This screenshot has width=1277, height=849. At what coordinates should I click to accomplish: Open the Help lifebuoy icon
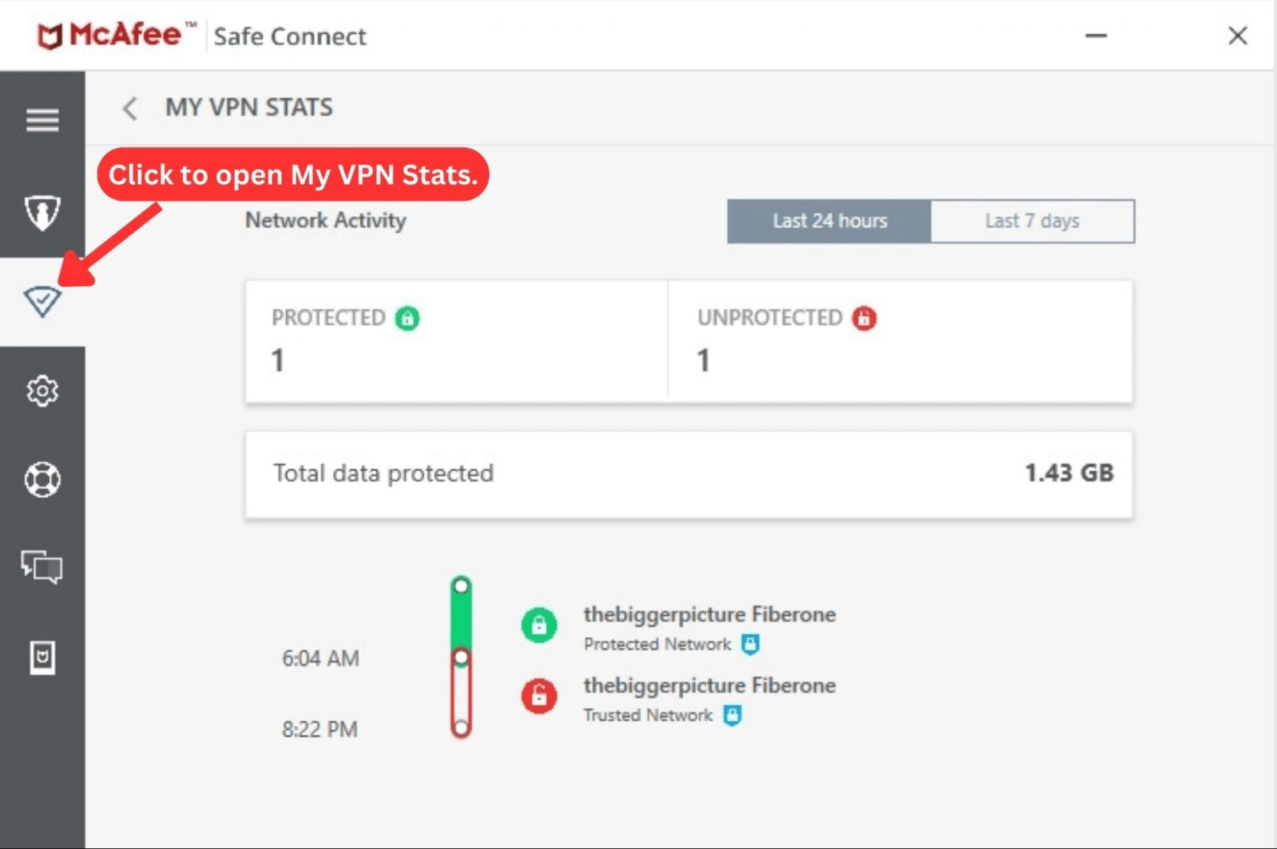point(42,479)
